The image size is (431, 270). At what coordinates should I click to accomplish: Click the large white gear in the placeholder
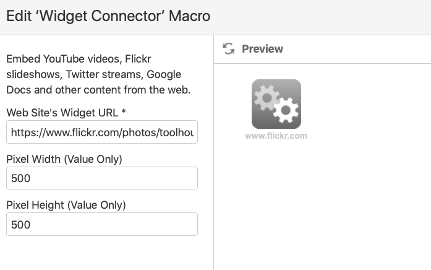(286, 110)
